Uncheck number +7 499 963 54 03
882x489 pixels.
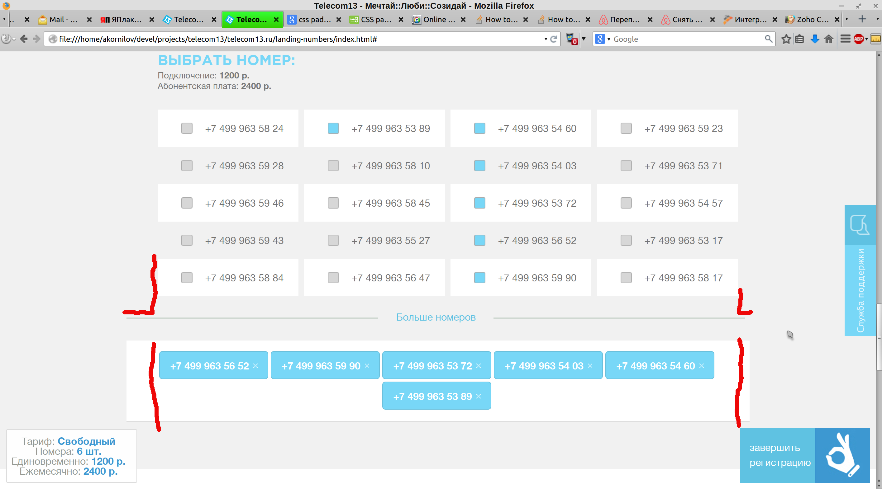coord(480,166)
